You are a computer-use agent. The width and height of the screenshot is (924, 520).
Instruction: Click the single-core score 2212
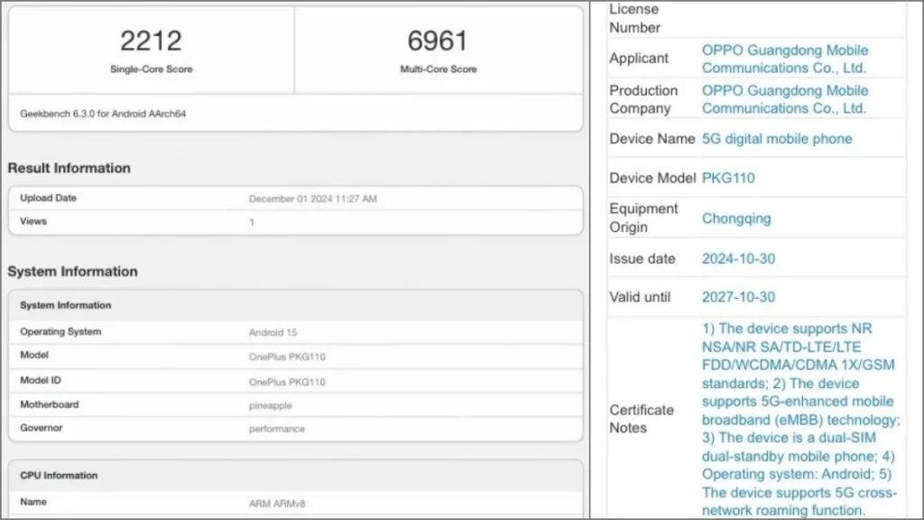point(151,41)
